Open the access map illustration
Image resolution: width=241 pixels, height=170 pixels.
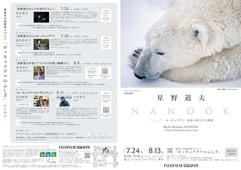105,156
